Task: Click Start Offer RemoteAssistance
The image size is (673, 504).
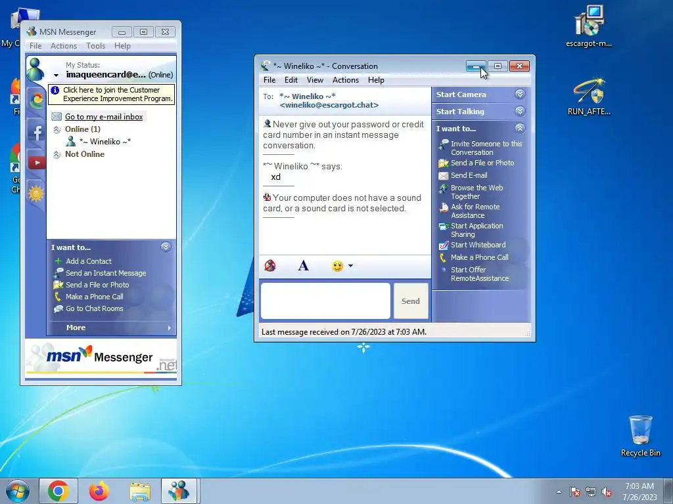Action: (x=479, y=274)
